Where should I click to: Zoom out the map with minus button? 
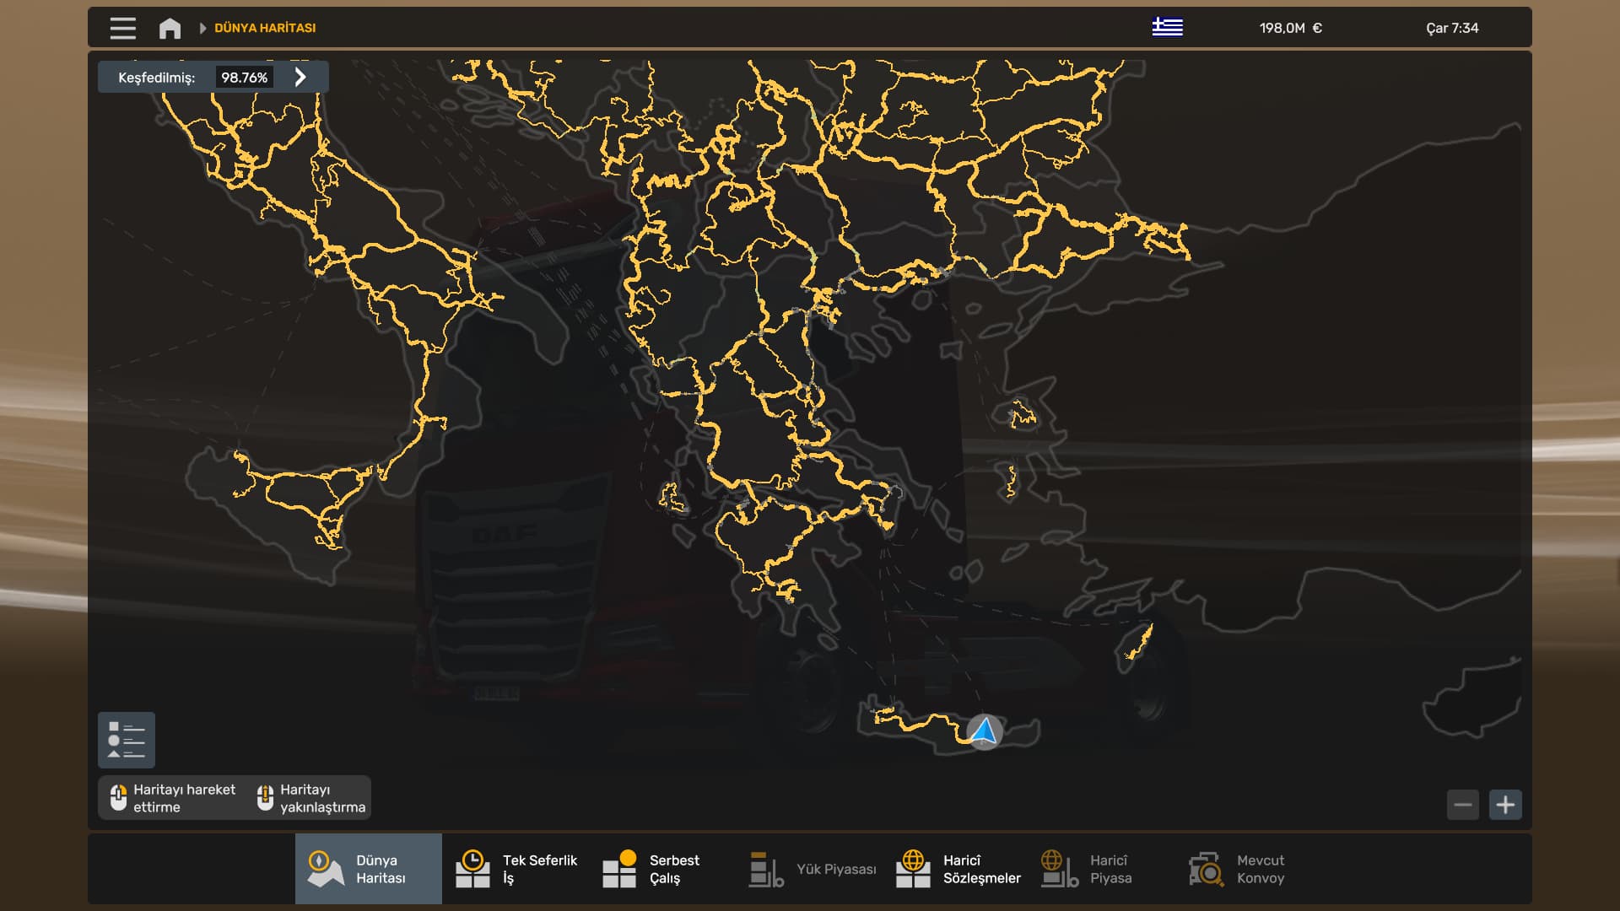(x=1463, y=805)
